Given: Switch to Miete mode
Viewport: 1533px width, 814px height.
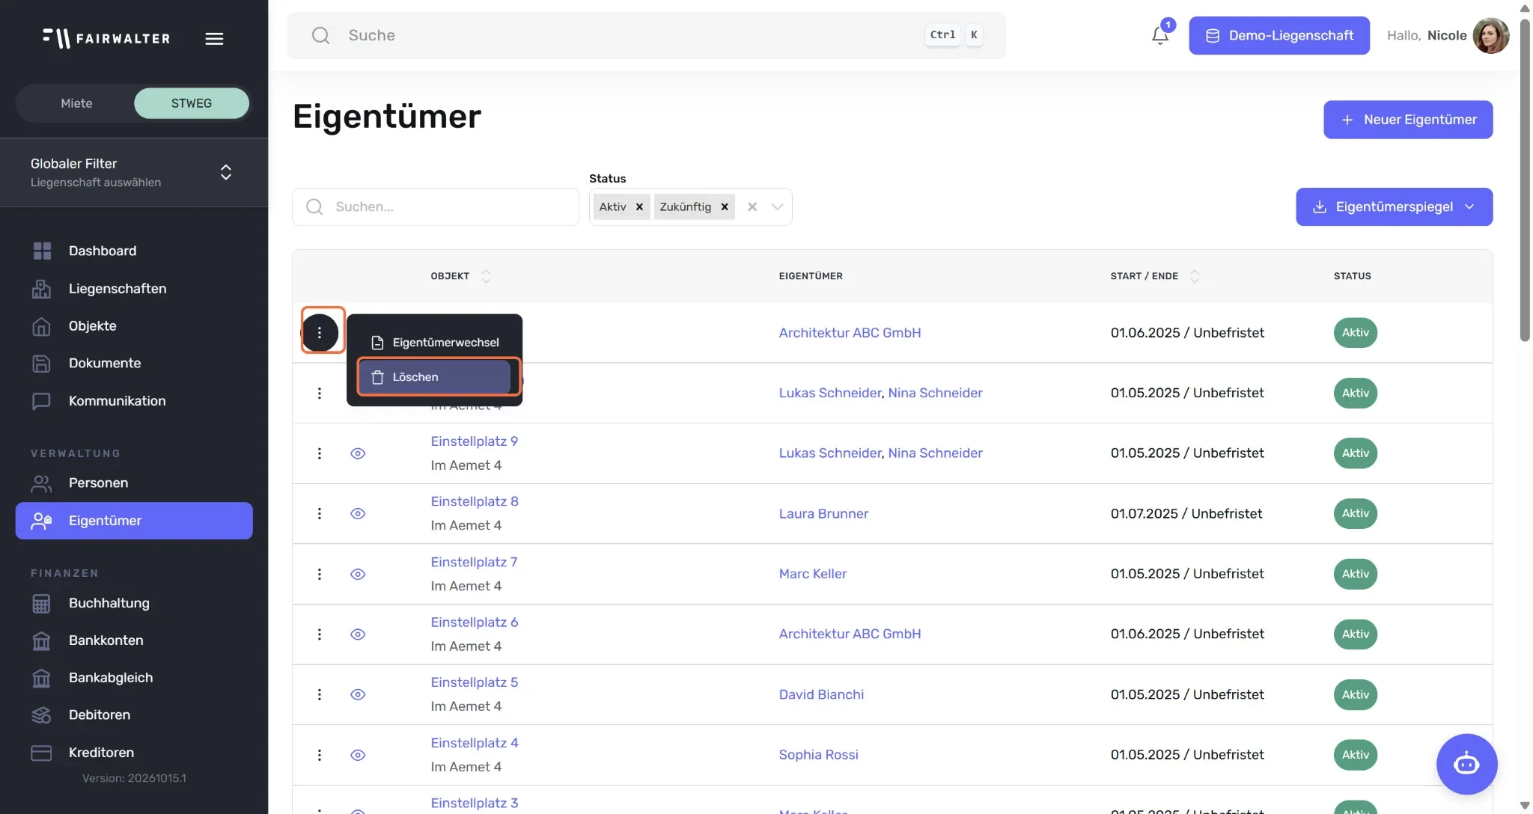Looking at the screenshot, I should (x=76, y=103).
